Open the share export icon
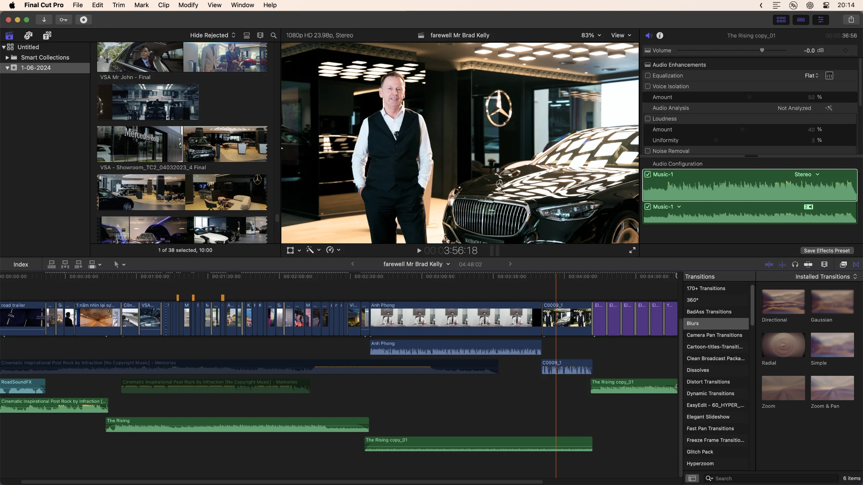863x485 pixels. click(x=851, y=20)
